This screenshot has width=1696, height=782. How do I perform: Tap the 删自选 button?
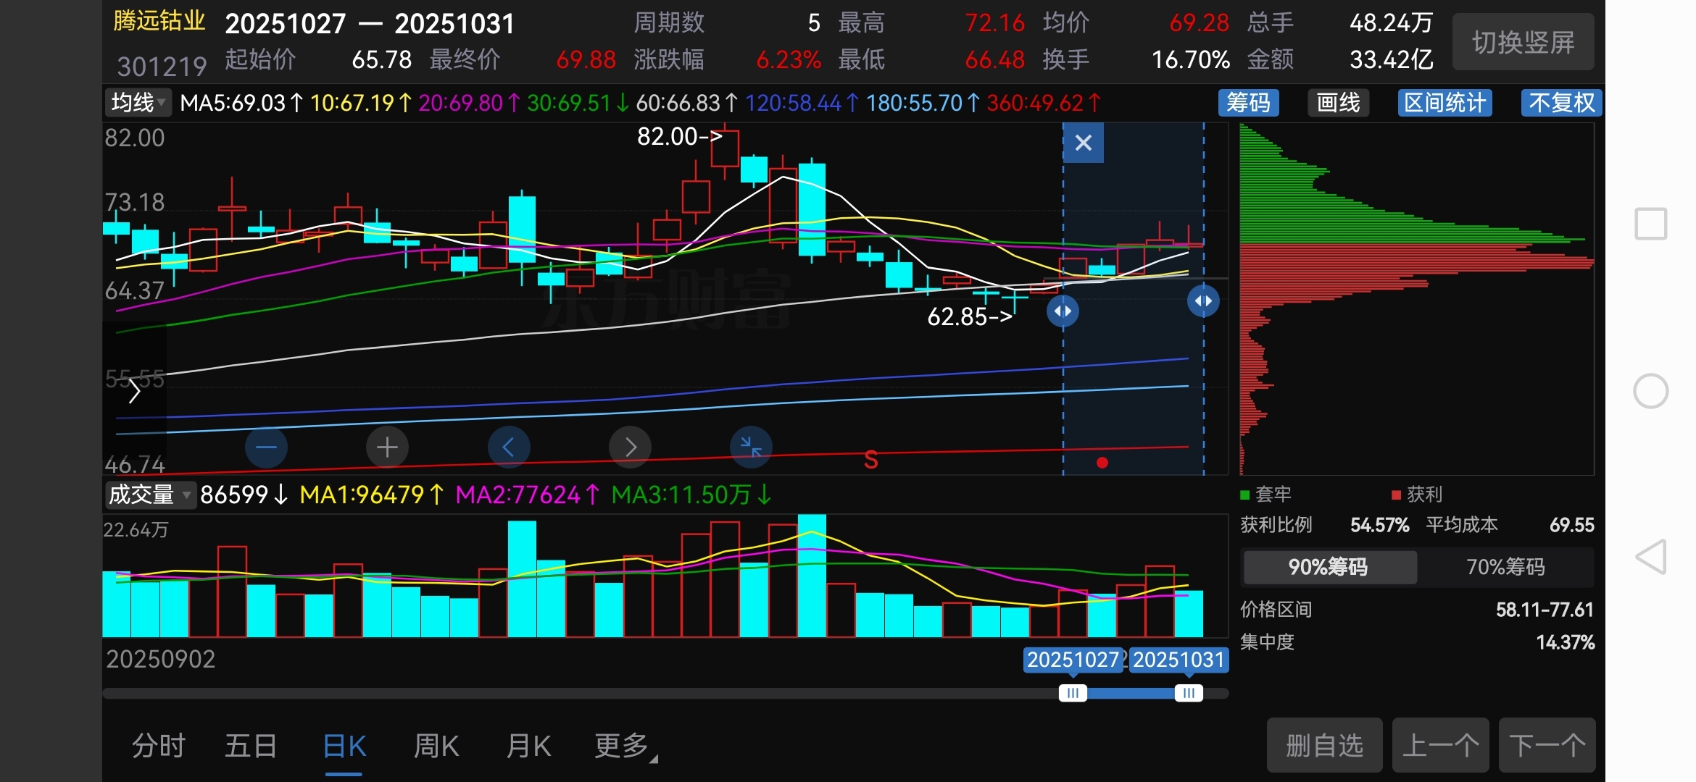point(1324,745)
